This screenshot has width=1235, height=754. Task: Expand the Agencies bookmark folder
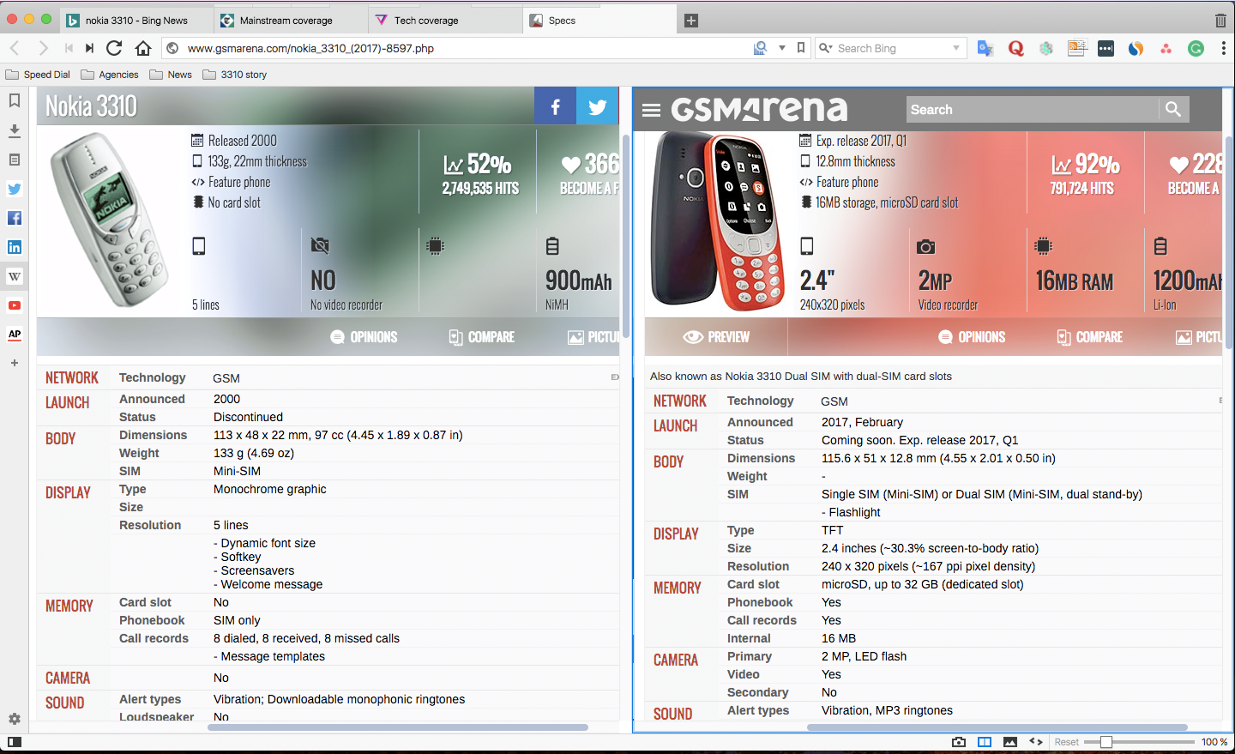pyautogui.click(x=110, y=75)
